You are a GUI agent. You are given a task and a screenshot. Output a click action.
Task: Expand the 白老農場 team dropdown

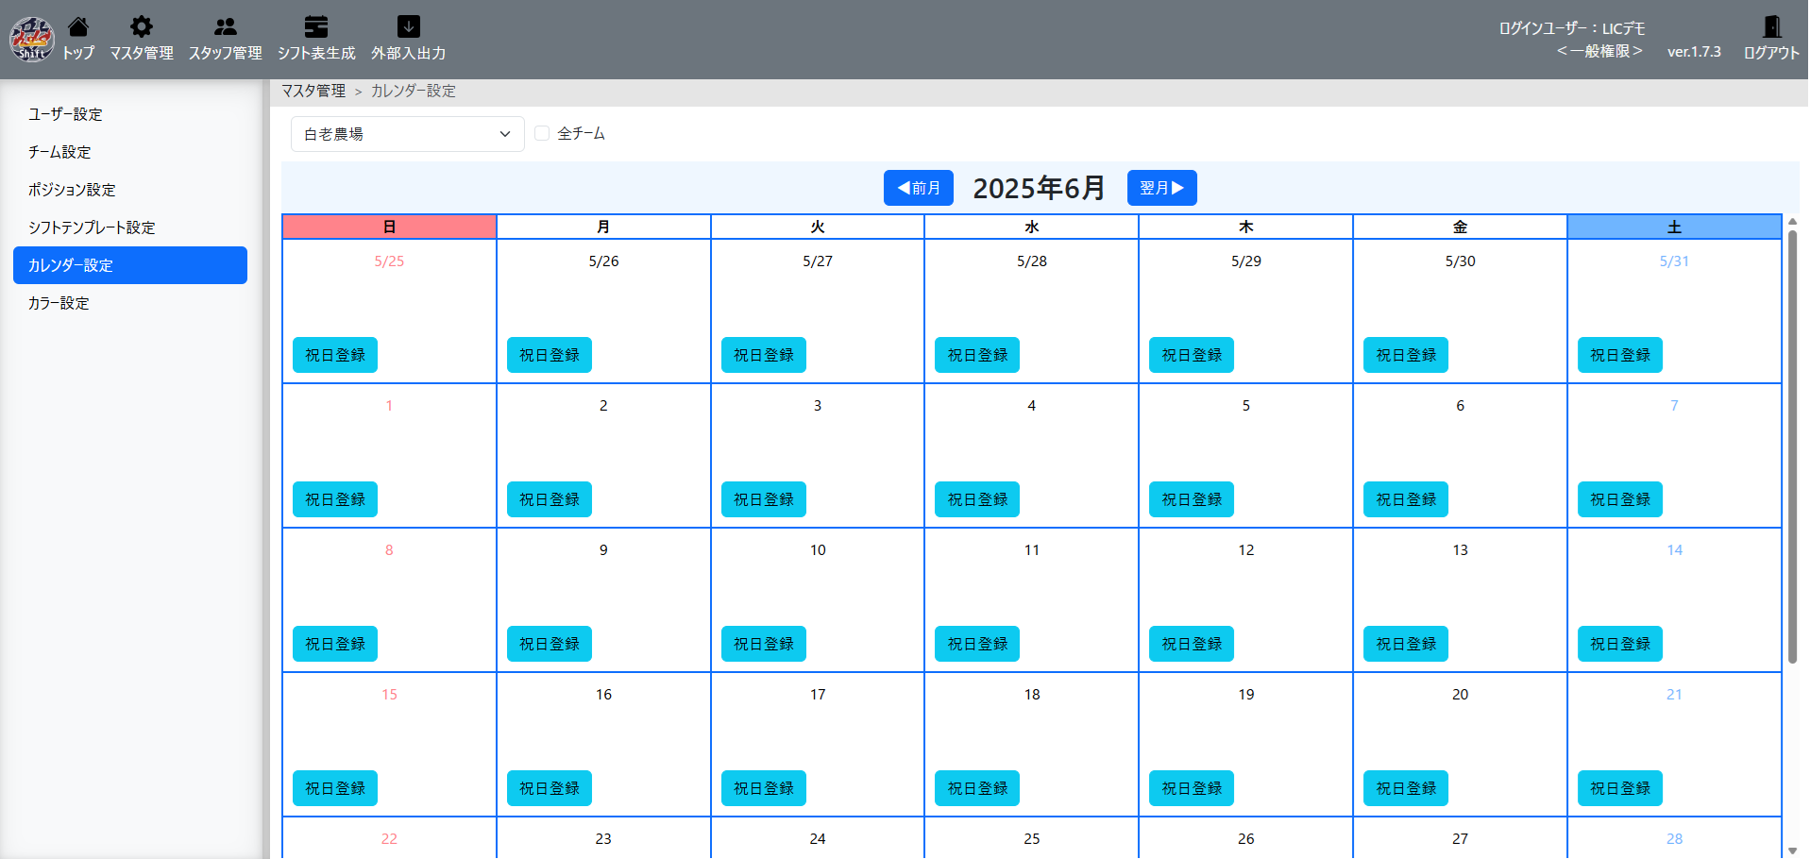(408, 134)
